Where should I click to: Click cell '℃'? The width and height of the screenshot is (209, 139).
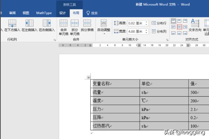tap(164, 101)
